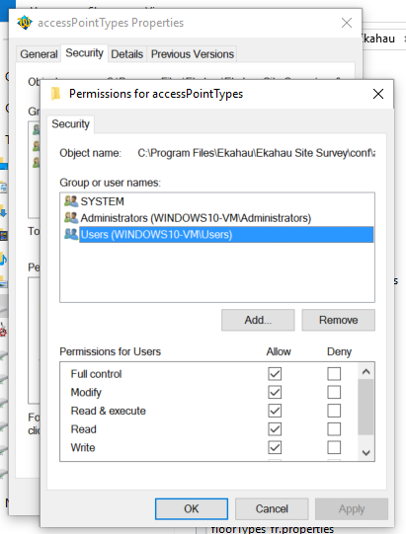Deny Full control for Users
Viewport: 406px width, 534px height.
334,373
